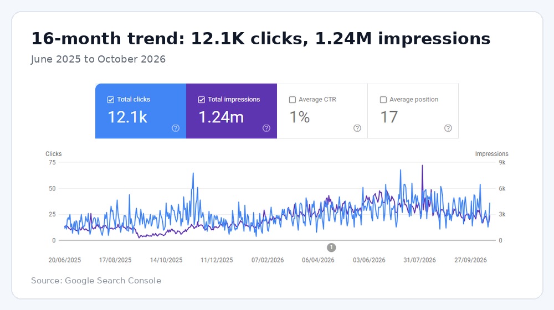Select the 12.1k total clicks value
The image size is (554, 310).
tap(127, 117)
